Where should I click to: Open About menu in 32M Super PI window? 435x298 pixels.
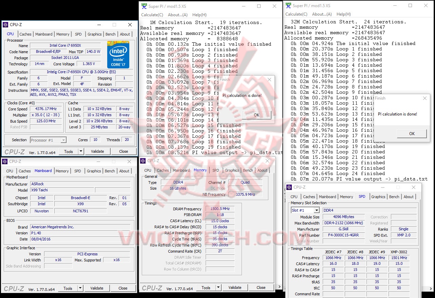tap(322, 14)
